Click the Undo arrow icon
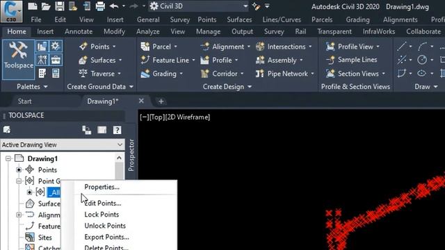Viewport: 445px width, 250px height. 114,6
